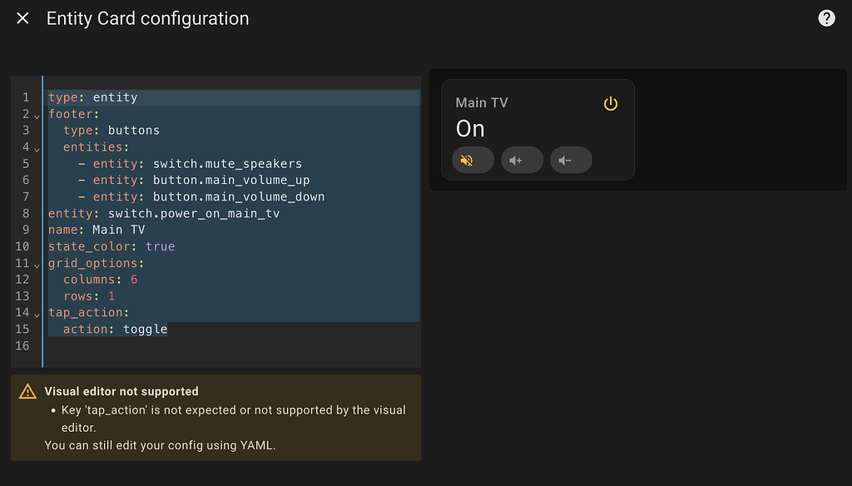The height and width of the screenshot is (486, 852).
Task: Click the warning triangle in the notice box
Action: (x=27, y=390)
